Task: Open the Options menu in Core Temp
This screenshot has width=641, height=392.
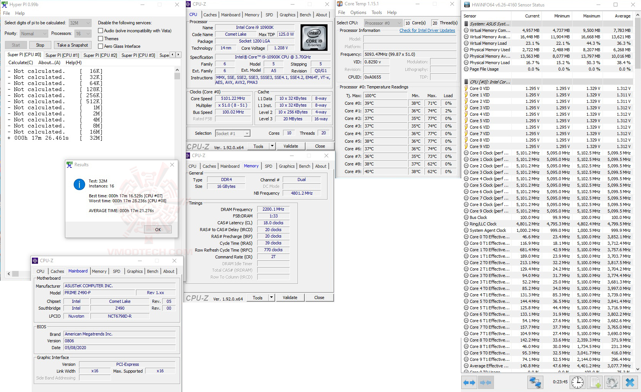Action: (x=358, y=12)
